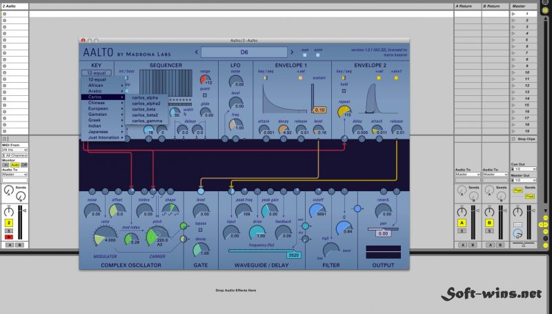Viewport: 552px width, 314px height.
Task: Set track monitor to In
Action: (6, 165)
